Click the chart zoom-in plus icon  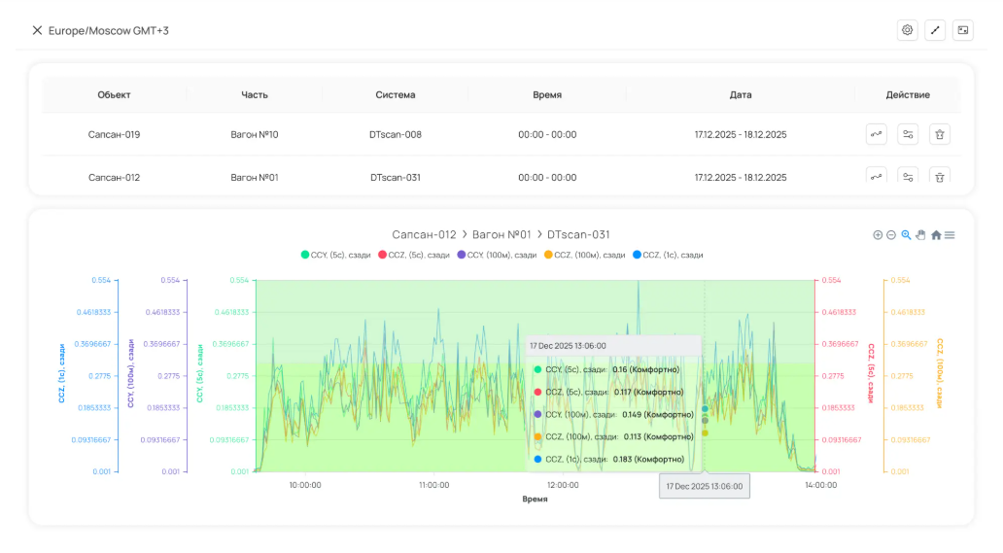pos(878,235)
